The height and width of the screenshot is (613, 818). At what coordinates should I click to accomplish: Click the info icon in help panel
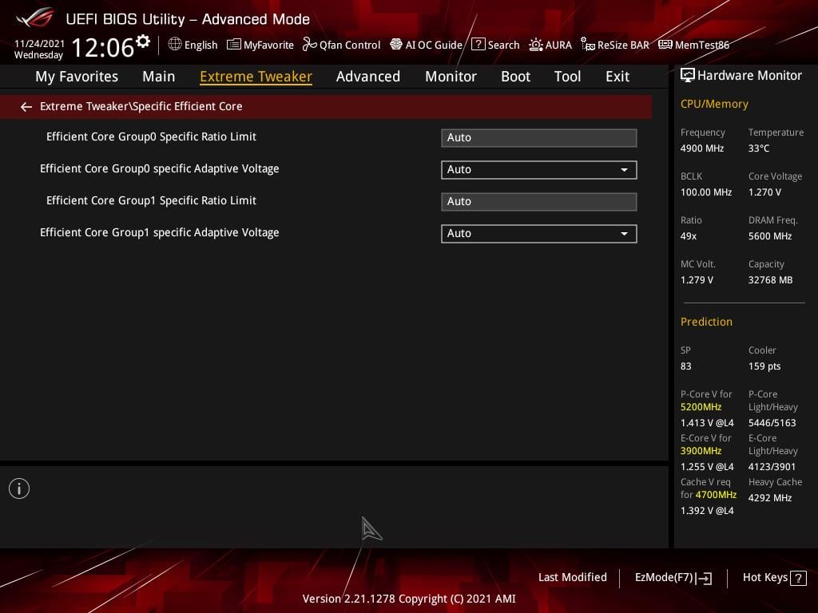pyautogui.click(x=19, y=488)
